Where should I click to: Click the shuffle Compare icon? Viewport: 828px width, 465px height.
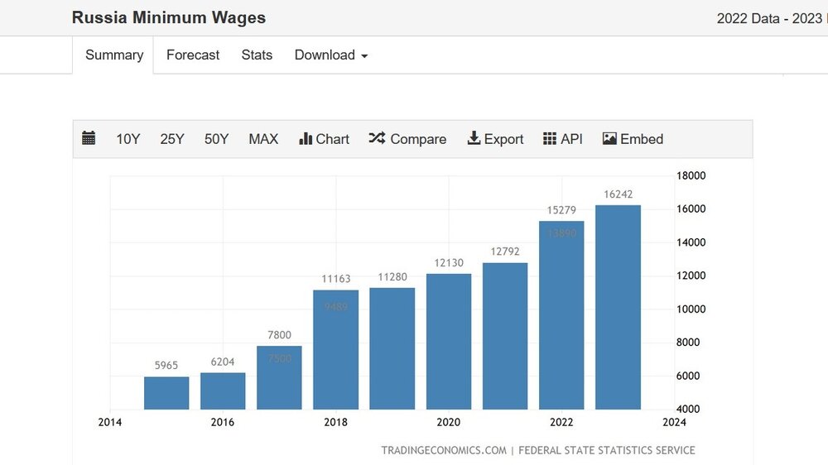377,139
